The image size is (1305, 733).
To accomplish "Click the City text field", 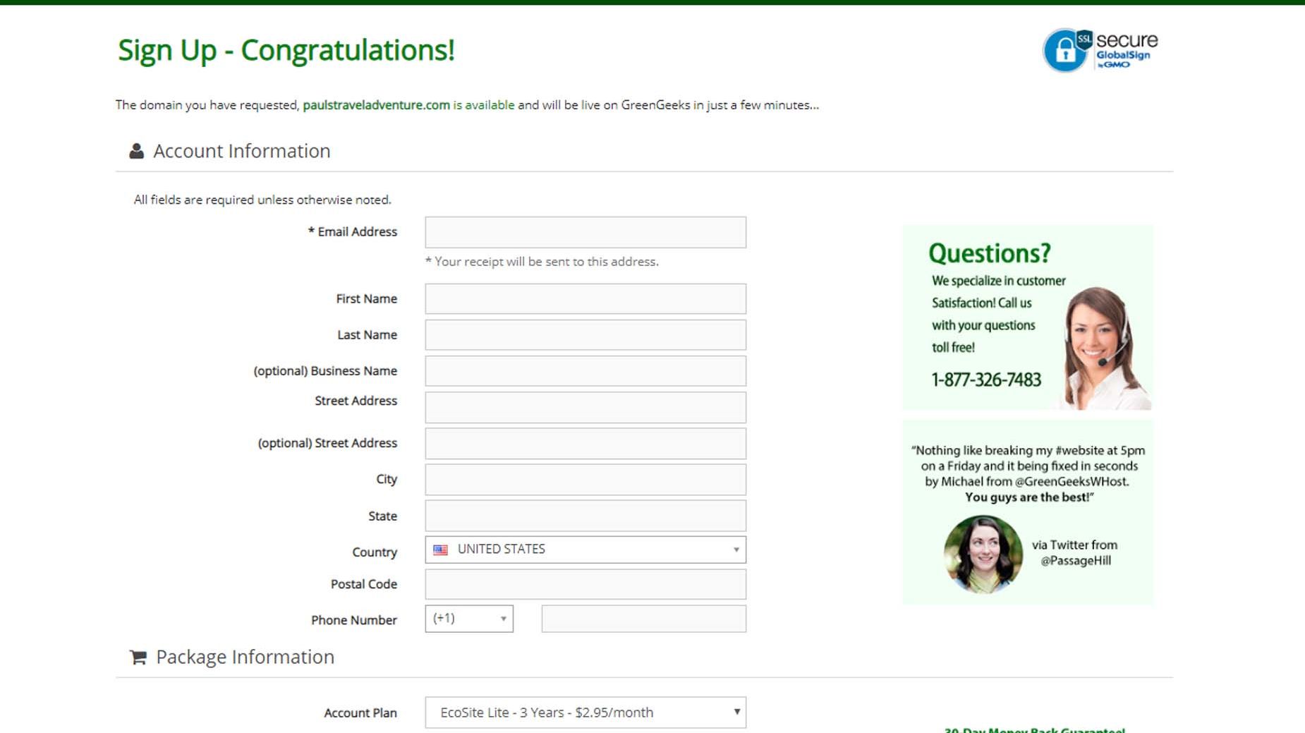I will (x=585, y=480).
